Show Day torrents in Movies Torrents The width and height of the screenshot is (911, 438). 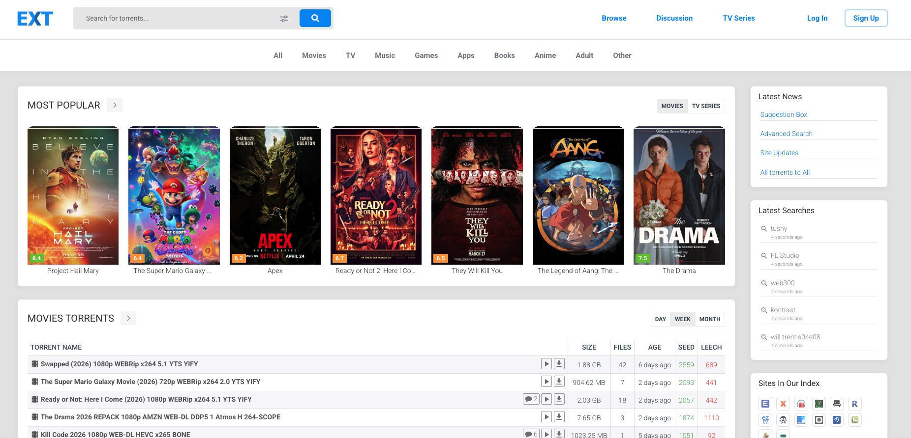tap(660, 319)
